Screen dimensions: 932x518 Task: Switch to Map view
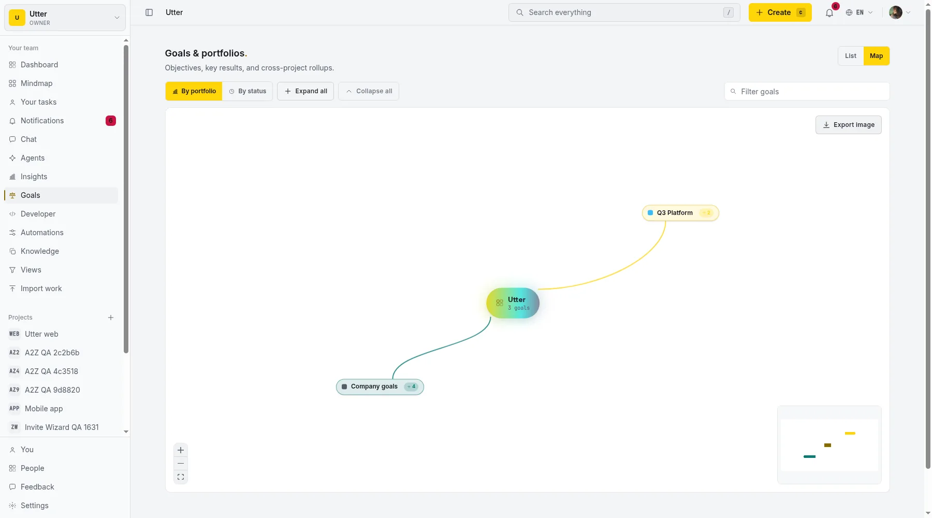tap(877, 56)
